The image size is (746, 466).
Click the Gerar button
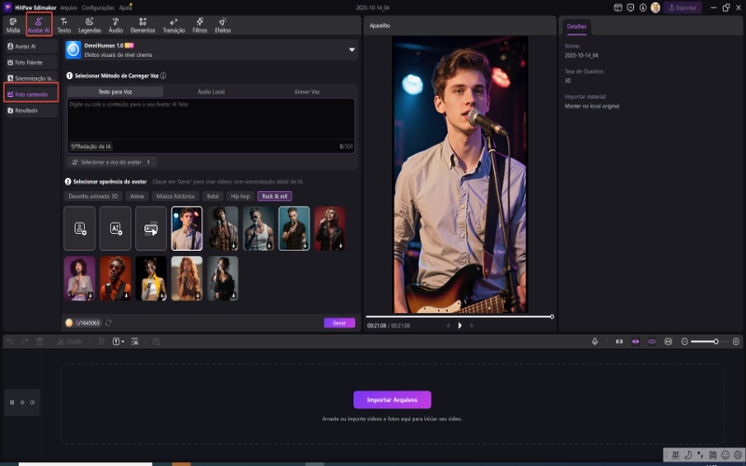(x=339, y=322)
